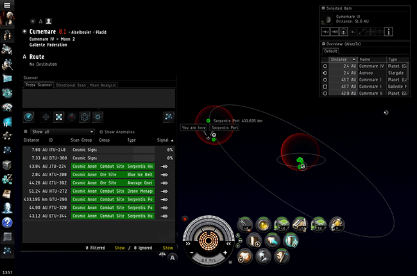Activate the silver helmet module in the bottom row

(x=263, y=257)
